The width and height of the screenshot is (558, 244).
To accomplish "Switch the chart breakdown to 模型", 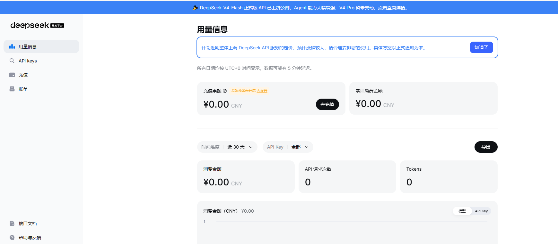I will (x=462, y=211).
